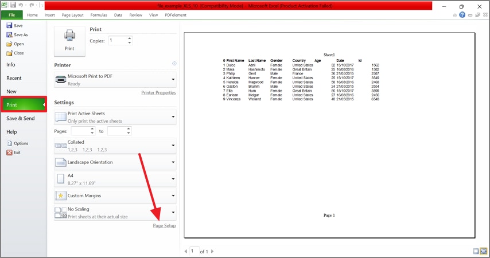This screenshot has height=258, width=490.
Task: Open the Quick Access Toolbar customize arrow
Action: tap(42, 5)
